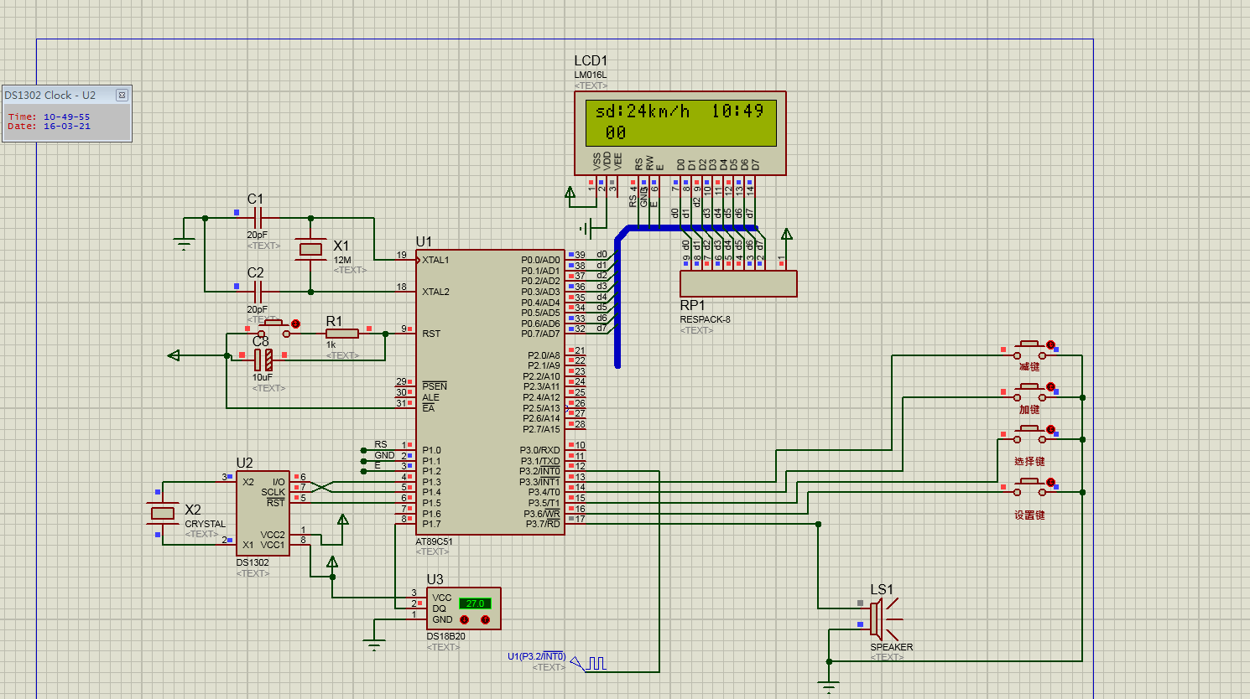Select capacitor C2 symbol
Screen dimensions: 1250x699
click(x=258, y=292)
